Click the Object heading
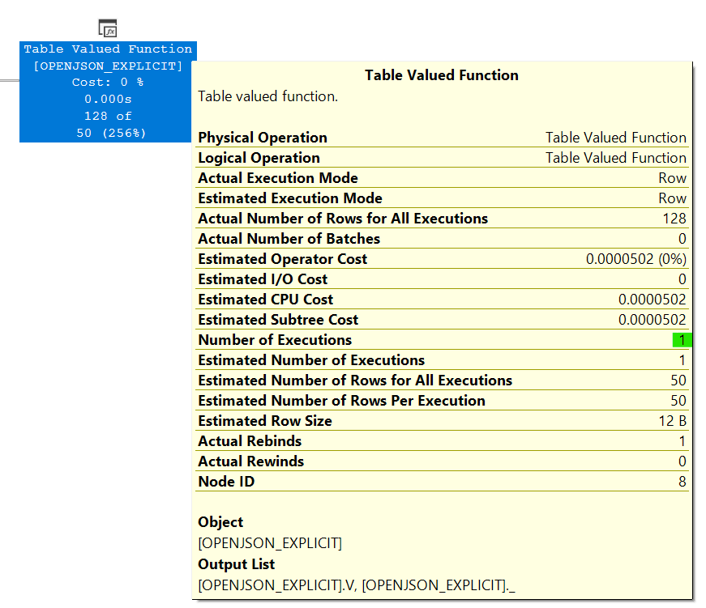This screenshot has height=608, width=706. click(x=220, y=522)
